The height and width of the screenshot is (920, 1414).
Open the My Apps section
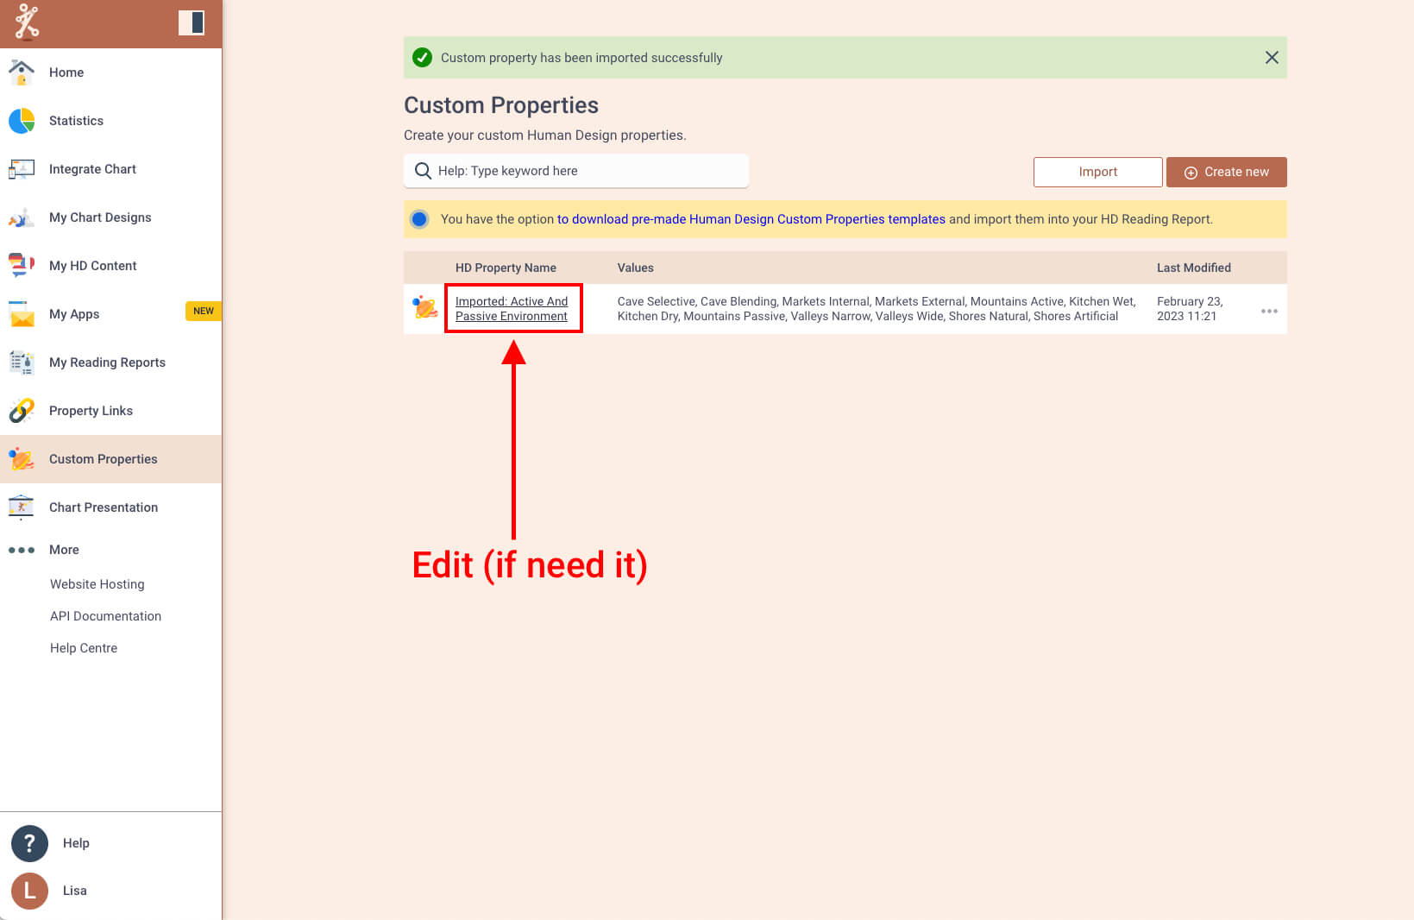click(74, 314)
